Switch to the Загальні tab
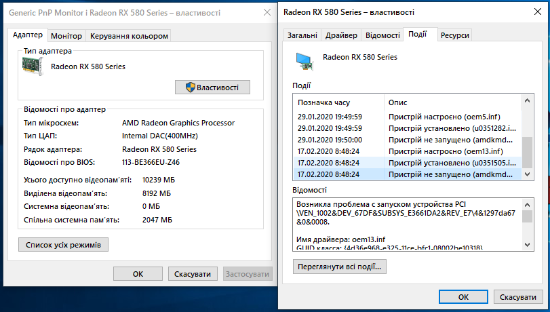 (302, 35)
